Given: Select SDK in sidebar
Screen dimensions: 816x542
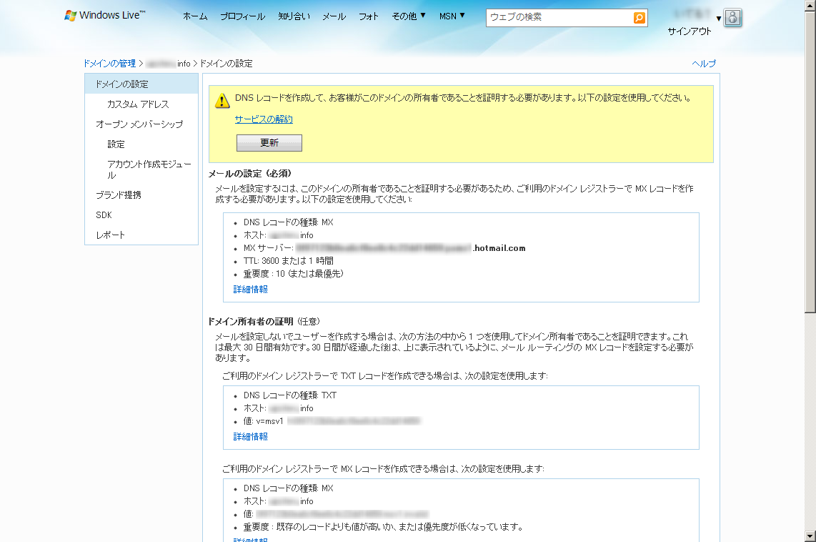Looking at the screenshot, I should pyautogui.click(x=104, y=215).
